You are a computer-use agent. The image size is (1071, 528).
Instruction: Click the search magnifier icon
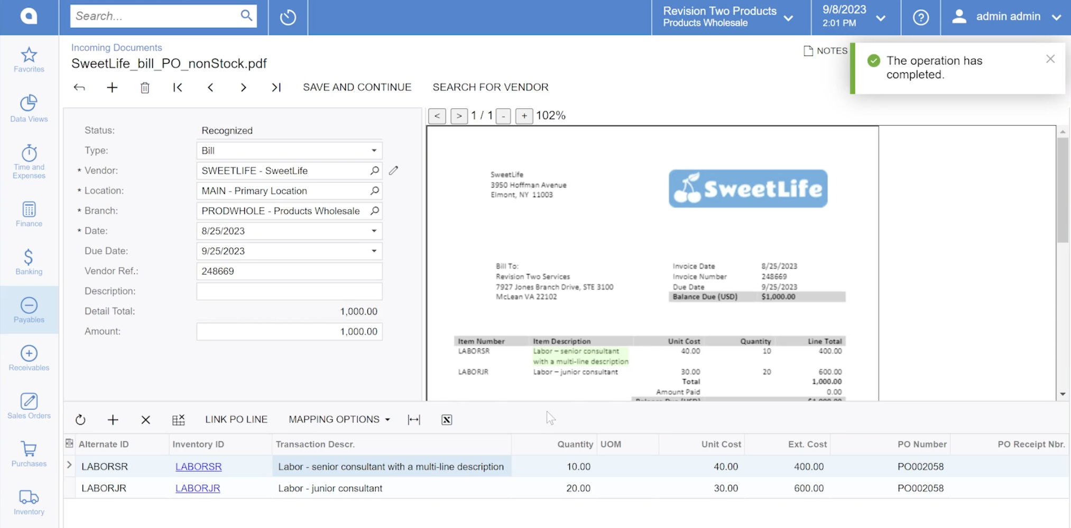click(246, 16)
